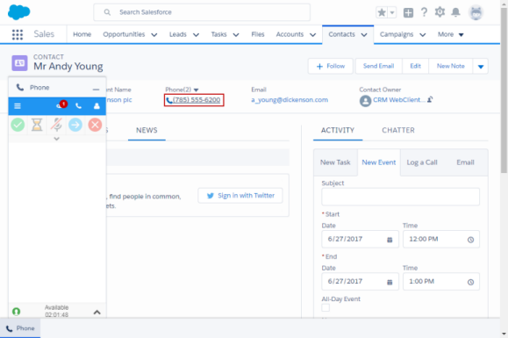This screenshot has height=338, width=508.
Task: Click the Contact Owner avatar icon
Action: click(366, 101)
